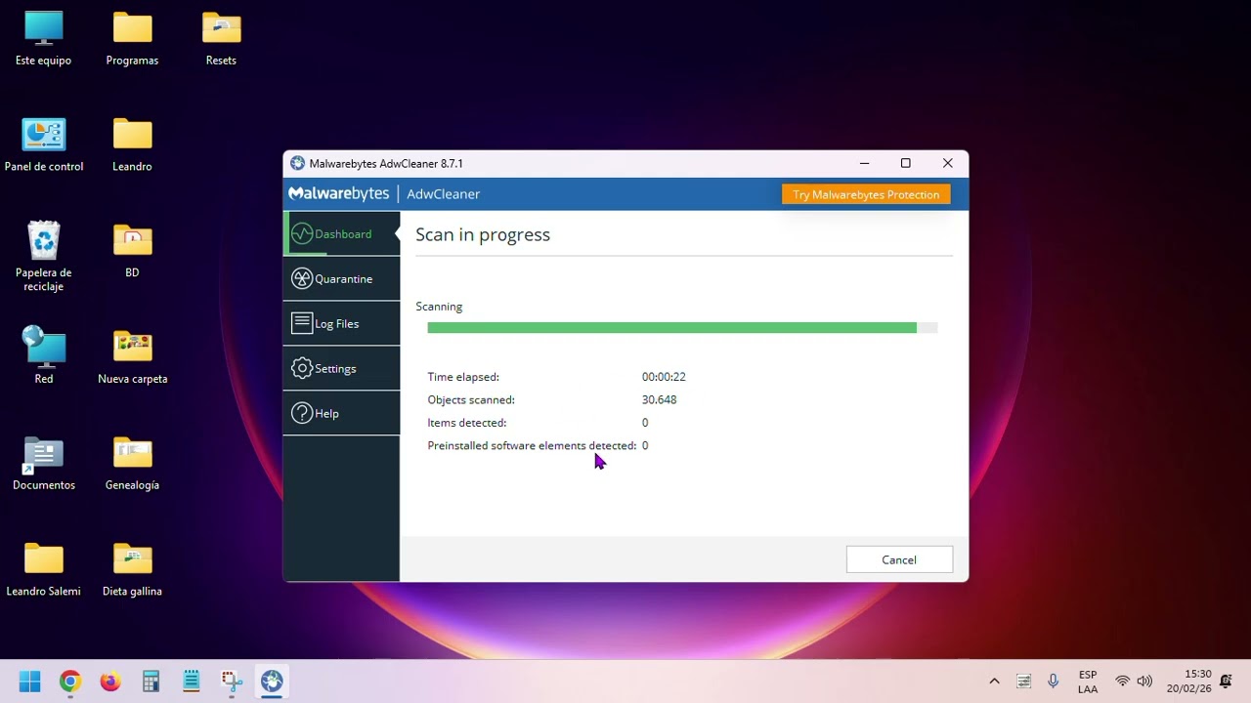The width and height of the screenshot is (1251, 703).
Task: Select the Leandro Salemi folder
Action: coord(44,569)
